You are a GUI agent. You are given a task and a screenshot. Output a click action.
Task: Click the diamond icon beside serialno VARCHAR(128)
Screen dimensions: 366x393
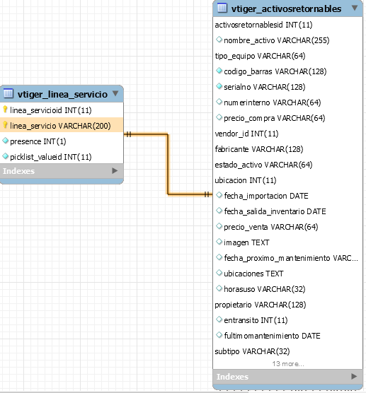coord(219,86)
